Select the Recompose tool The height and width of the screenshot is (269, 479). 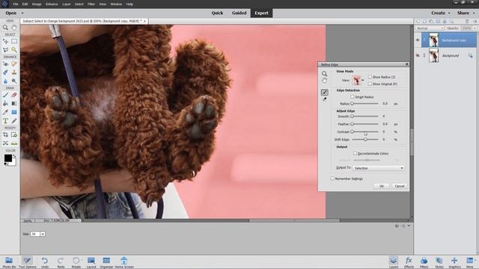tap(14, 134)
